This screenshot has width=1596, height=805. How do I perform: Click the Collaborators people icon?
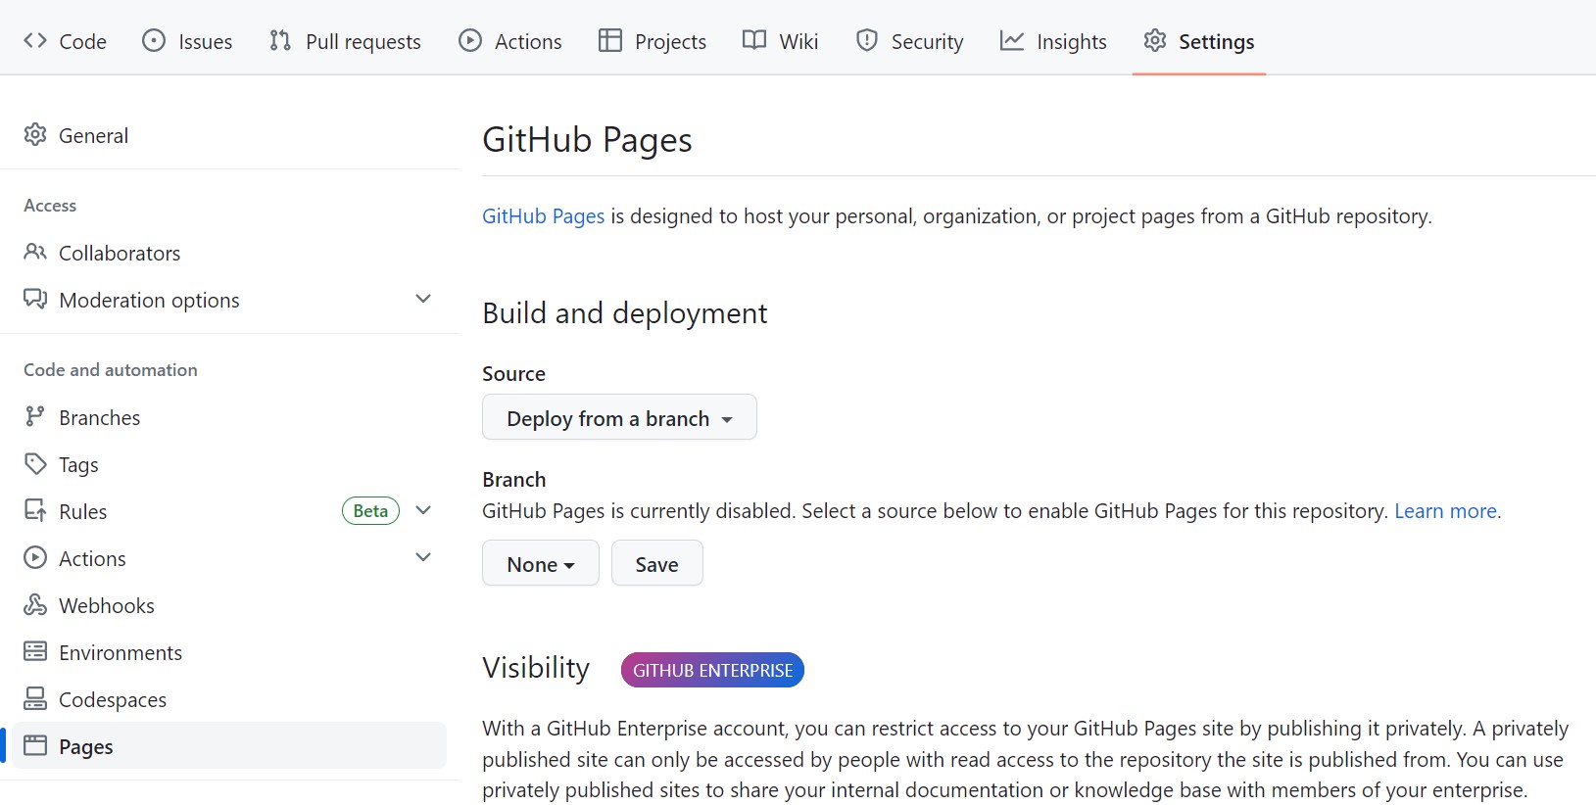[x=35, y=253]
